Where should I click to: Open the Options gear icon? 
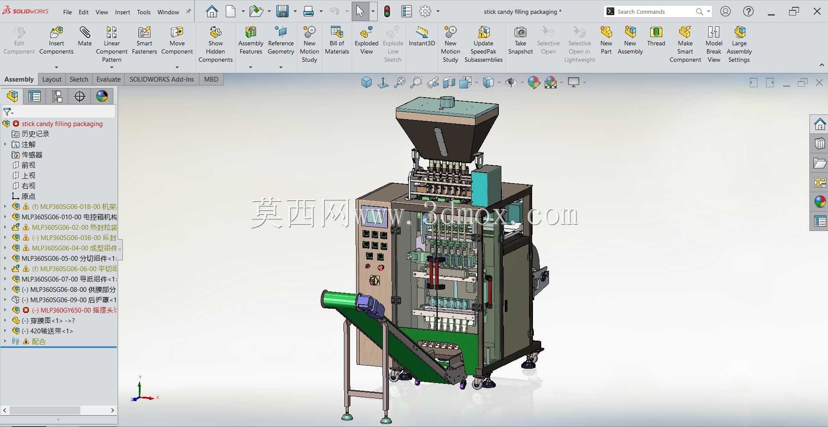[x=426, y=12]
